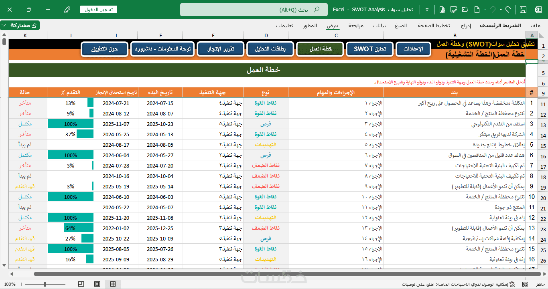
Task: Click the الإعدادات navigation button
Action: point(413,49)
